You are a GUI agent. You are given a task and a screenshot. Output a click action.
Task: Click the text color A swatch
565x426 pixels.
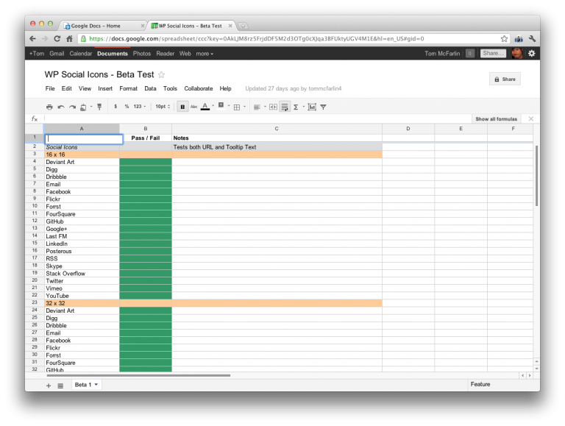205,107
